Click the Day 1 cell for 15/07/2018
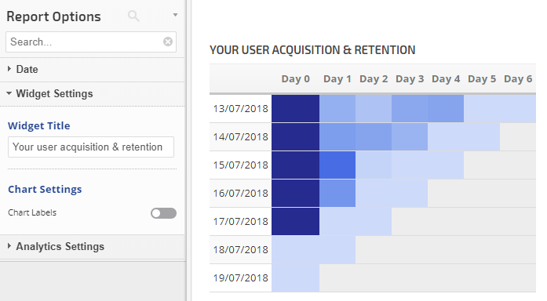 [337, 165]
